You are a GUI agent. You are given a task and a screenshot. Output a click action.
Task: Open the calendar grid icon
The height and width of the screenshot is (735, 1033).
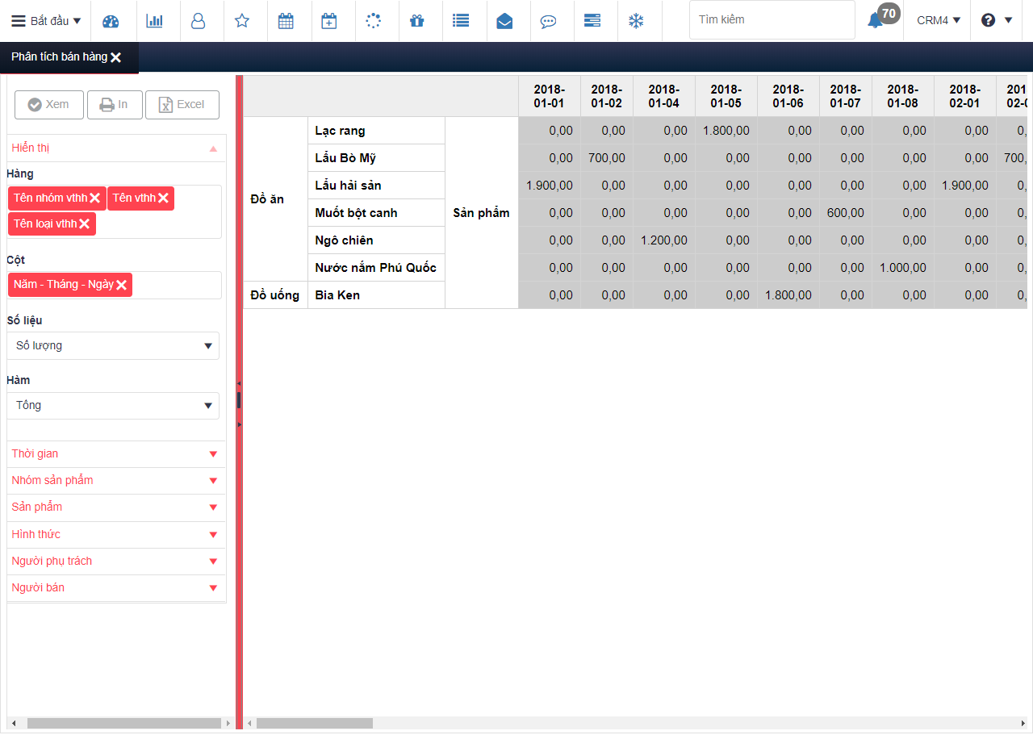286,21
